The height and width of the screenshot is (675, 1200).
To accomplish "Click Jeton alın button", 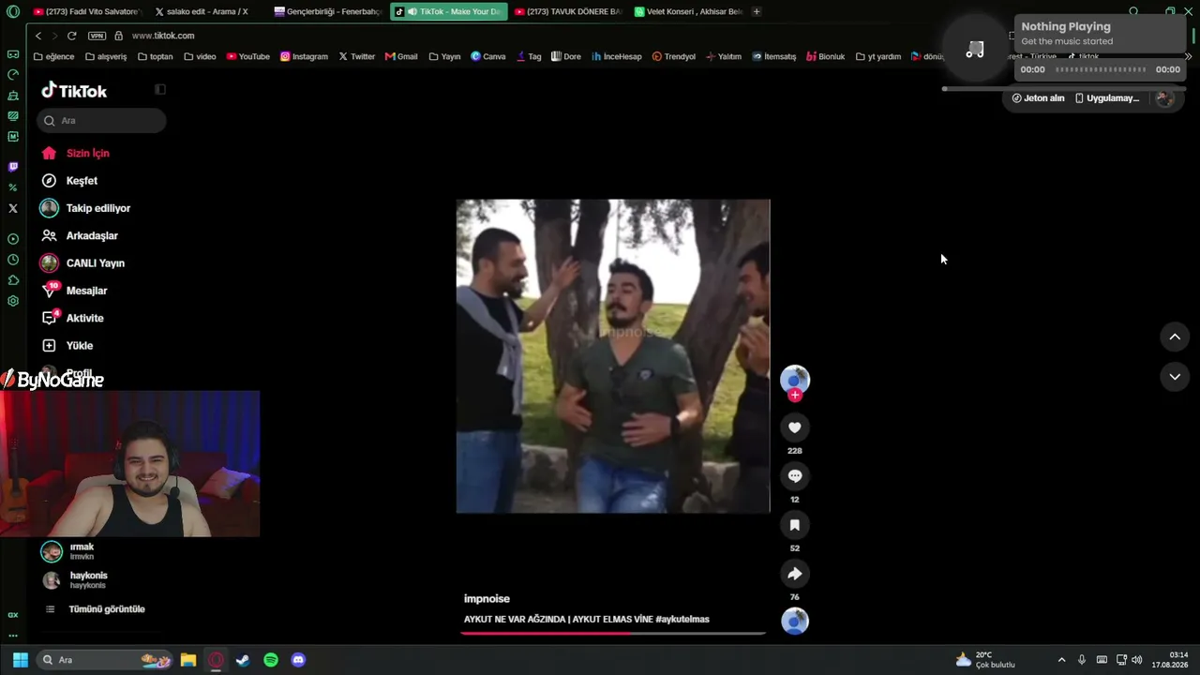I will point(1039,98).
